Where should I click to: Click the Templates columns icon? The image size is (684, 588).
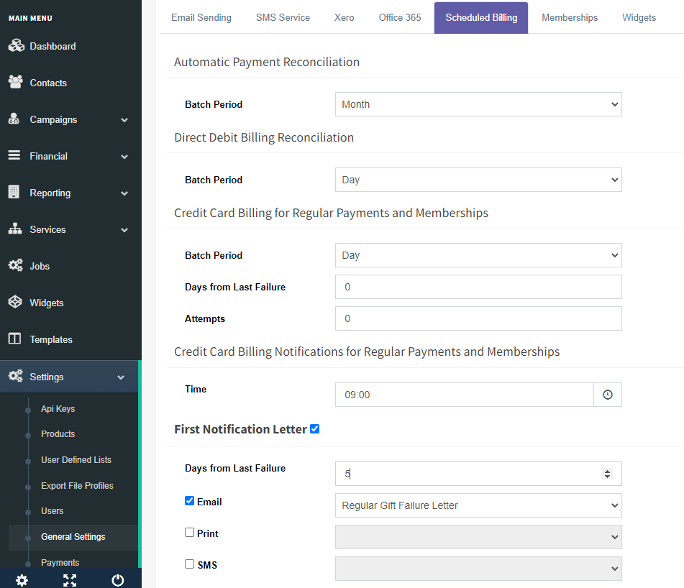pos(14,339)
